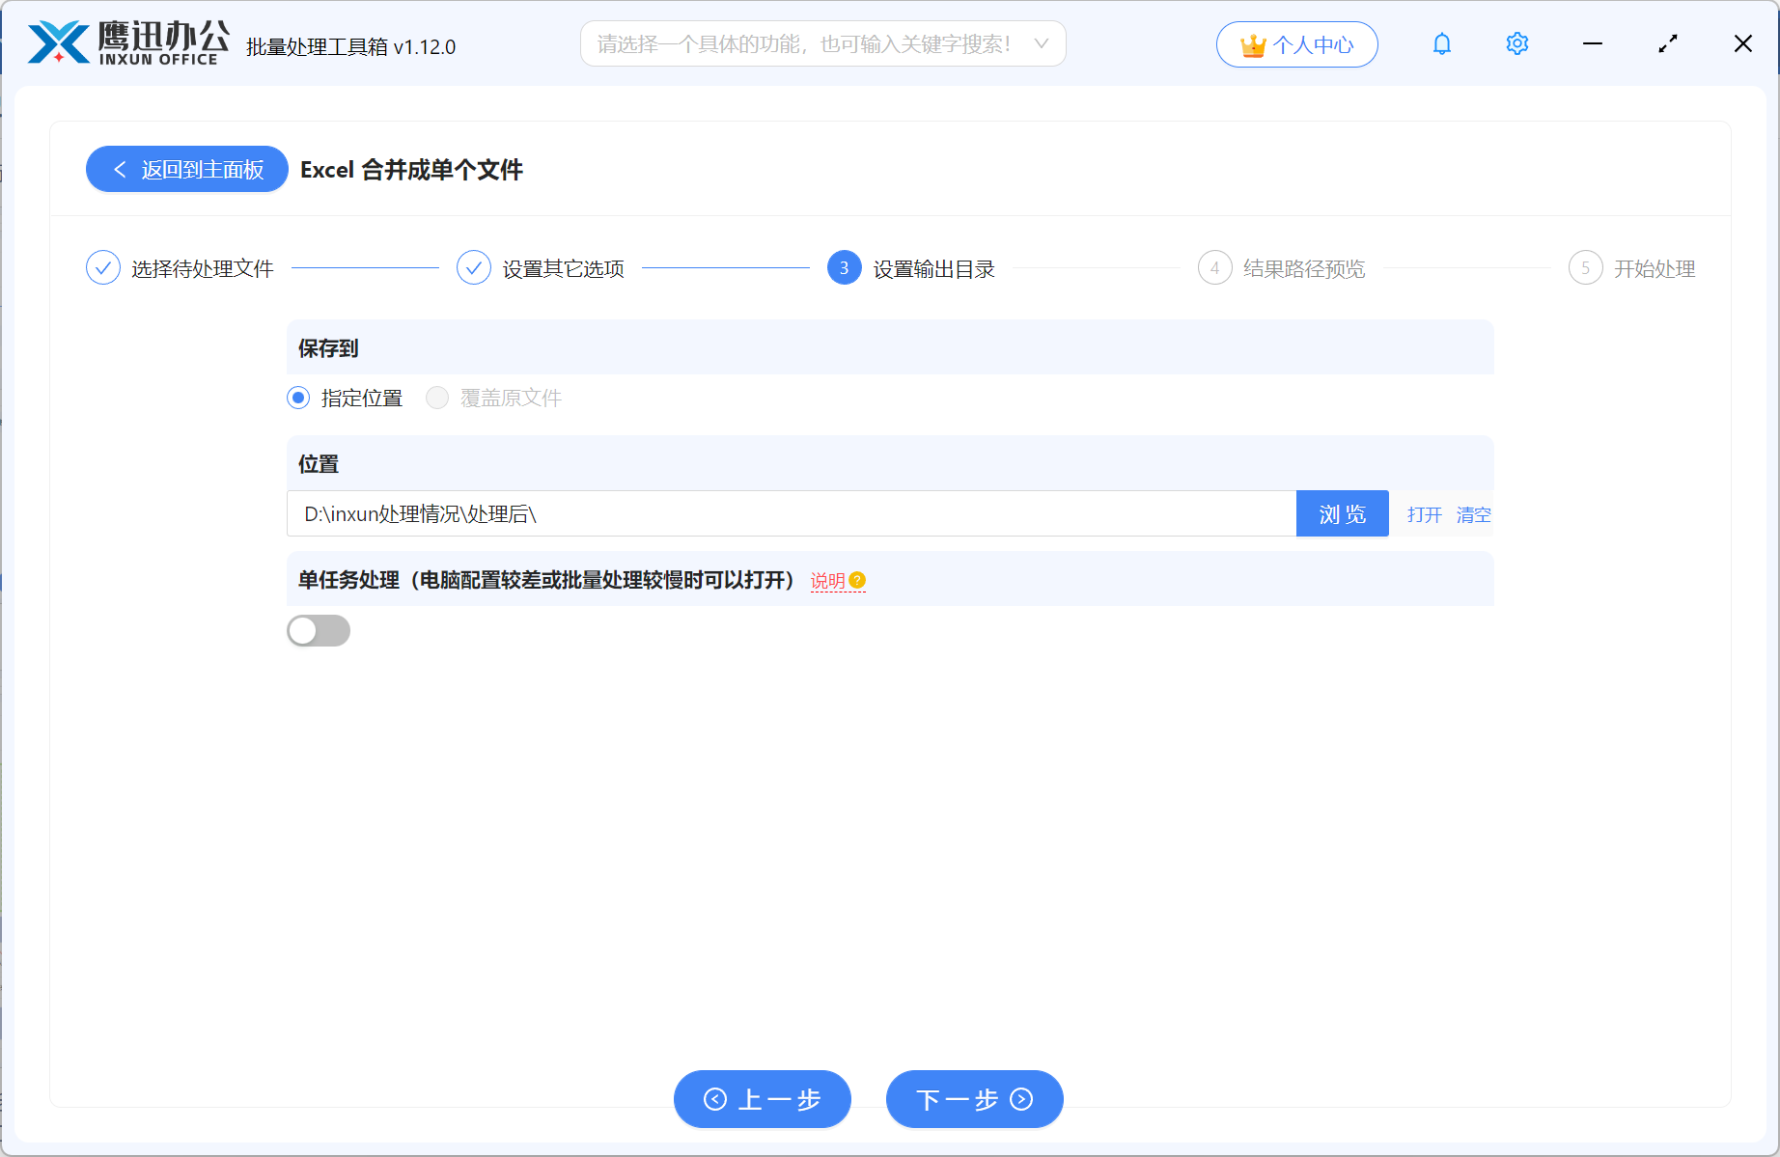Click the question mark icon beside 说明
Screen dimensions: 1780x1157
(x=858, y=580)
